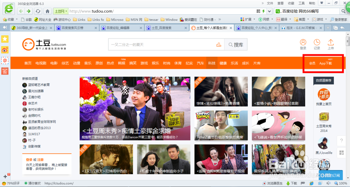
Task: Open the shopping bag sidebar icon
Action: [x=5, y=71]
